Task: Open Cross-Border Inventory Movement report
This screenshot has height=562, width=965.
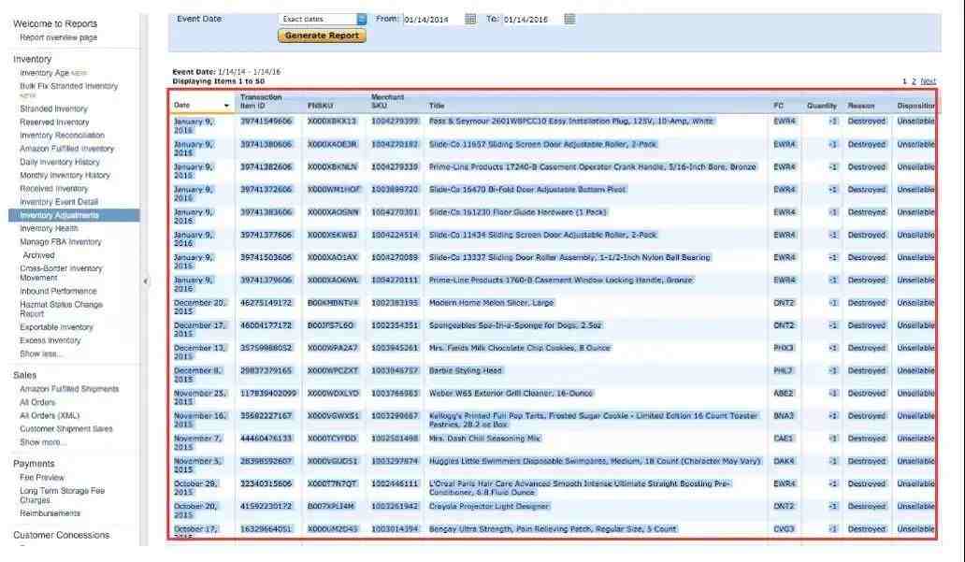Action: 61,273
